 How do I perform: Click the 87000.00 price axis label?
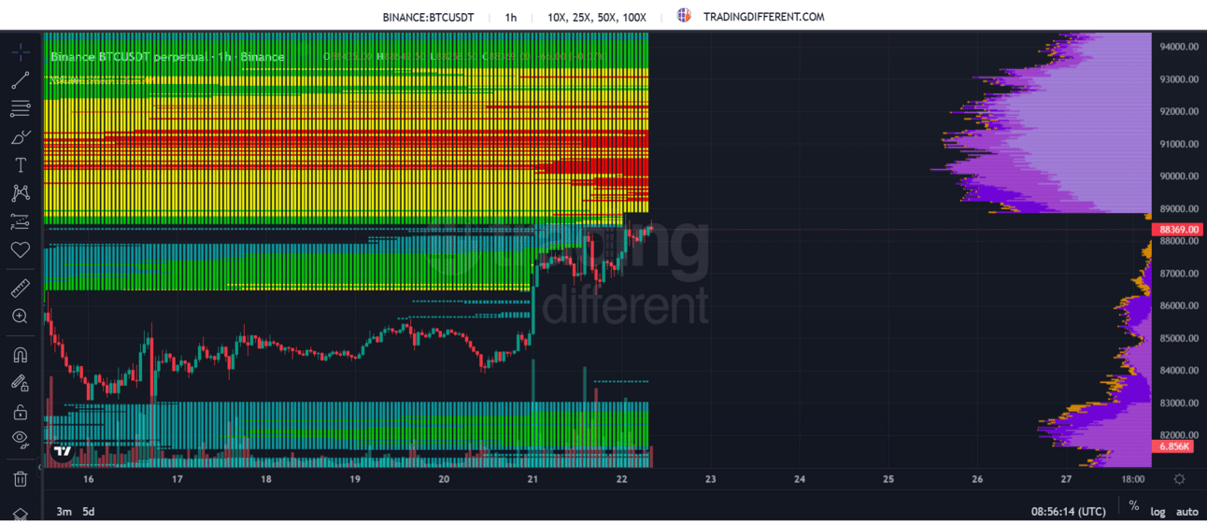click(x=1179, y=274)
